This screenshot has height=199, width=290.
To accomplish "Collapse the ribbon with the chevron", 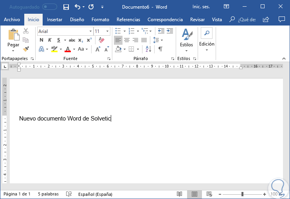I will click(284, 58).
